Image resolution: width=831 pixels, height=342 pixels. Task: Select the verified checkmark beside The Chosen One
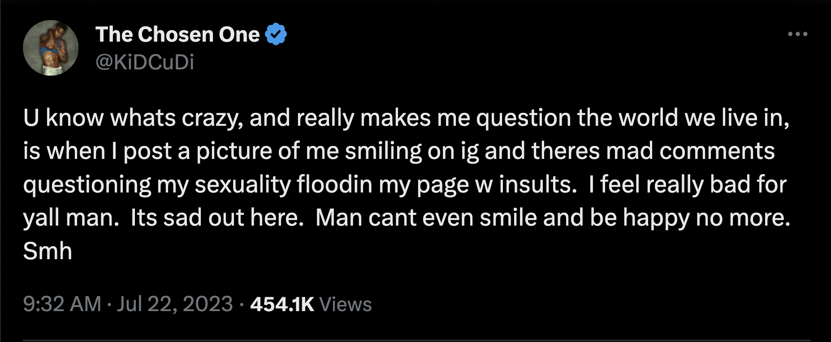(x=276, y=34)
